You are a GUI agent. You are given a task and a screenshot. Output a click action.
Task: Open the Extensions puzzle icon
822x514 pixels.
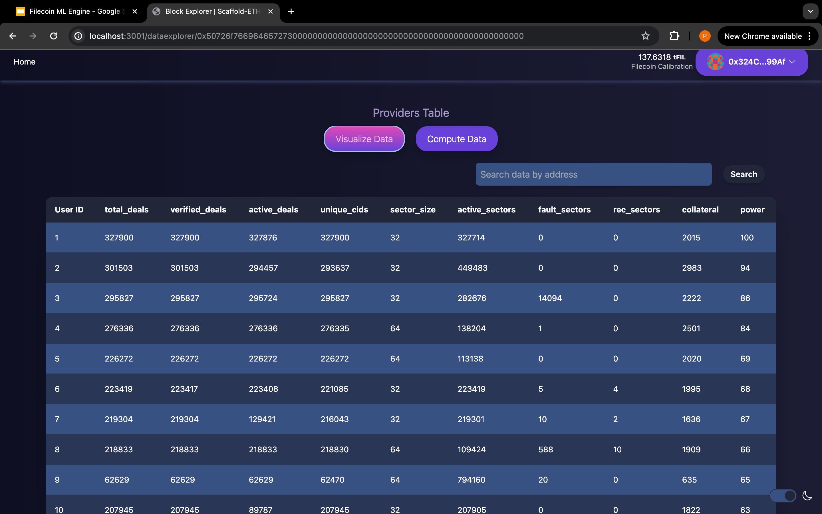674,36
